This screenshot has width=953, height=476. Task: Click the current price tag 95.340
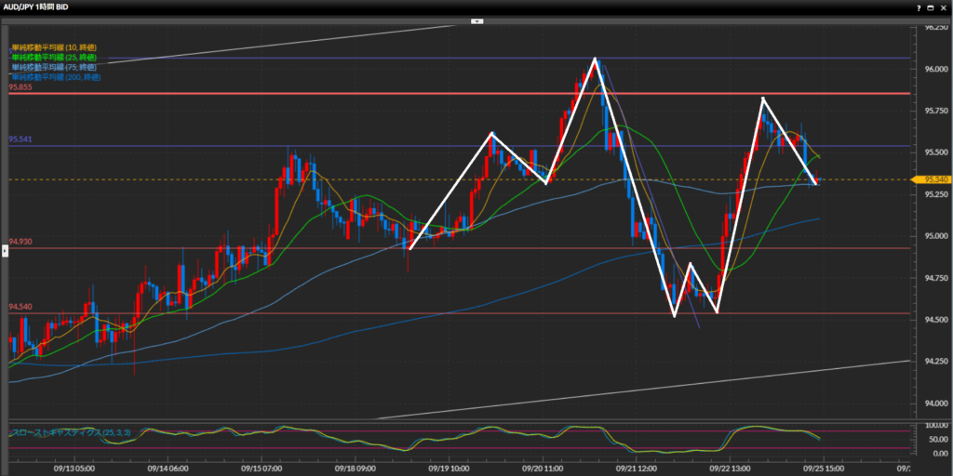(934, 179)
